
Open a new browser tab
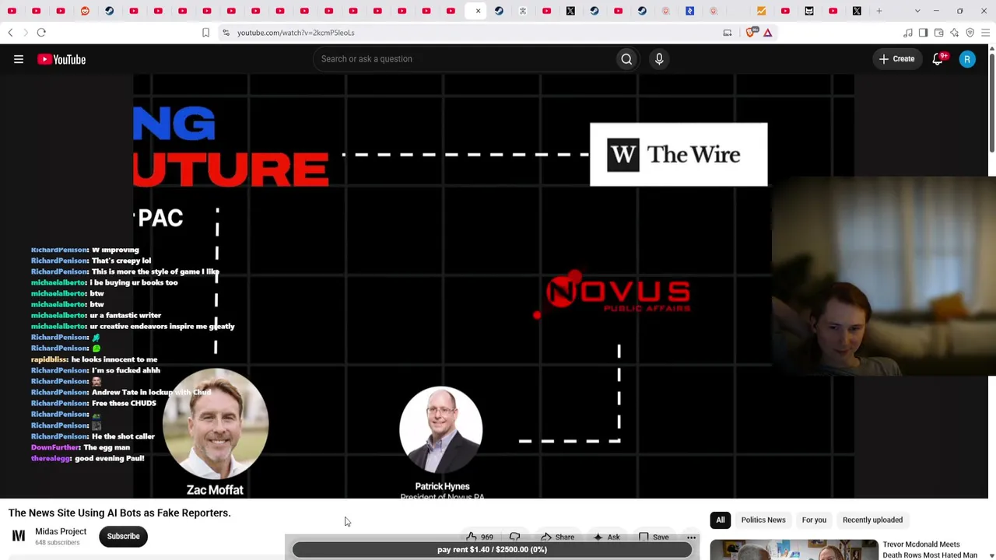[x=879, y=11]
